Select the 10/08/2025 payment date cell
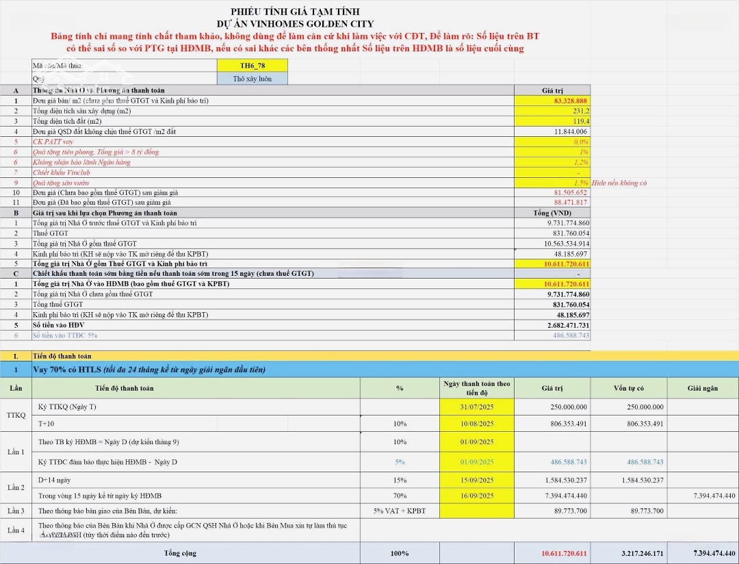 point(477,424)
